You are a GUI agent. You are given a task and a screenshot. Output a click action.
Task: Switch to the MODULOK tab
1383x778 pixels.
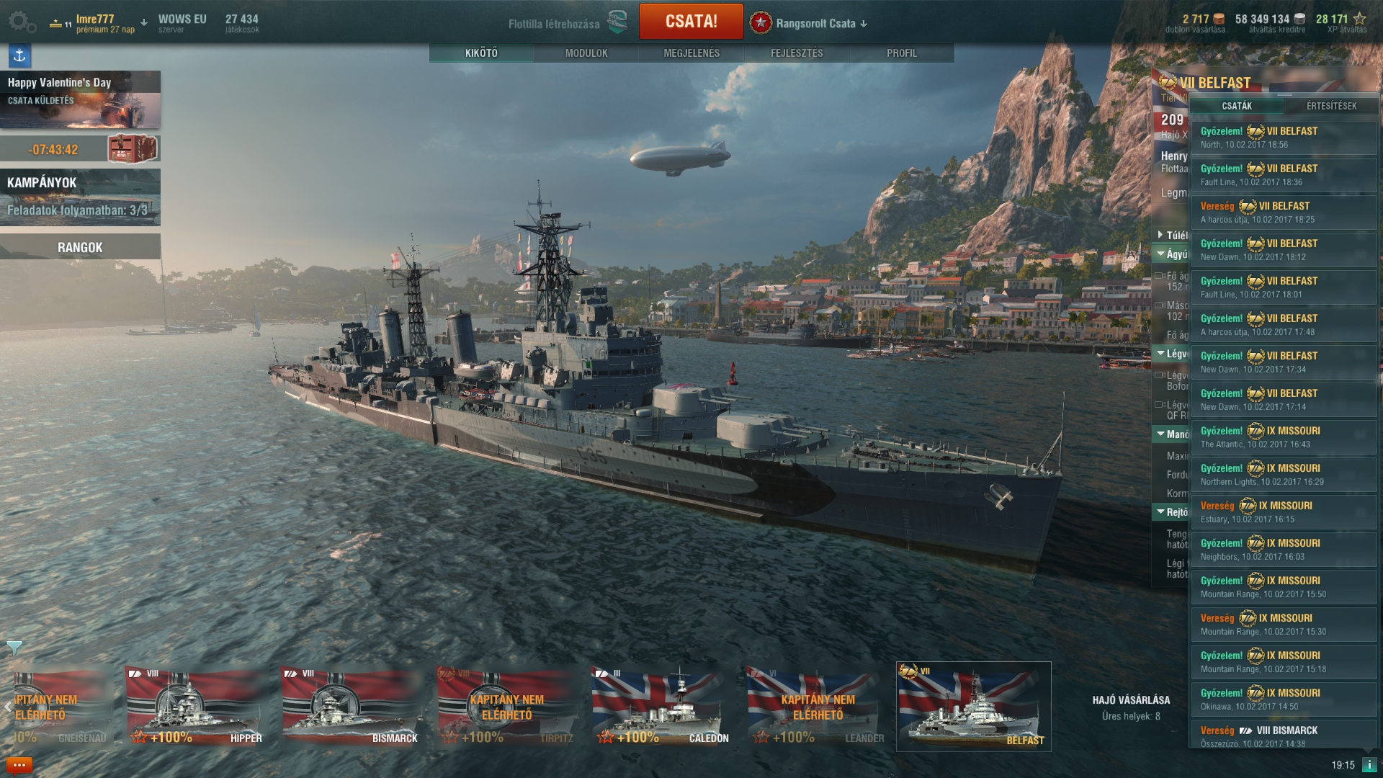pyautogui.click(x=586, y=53)
